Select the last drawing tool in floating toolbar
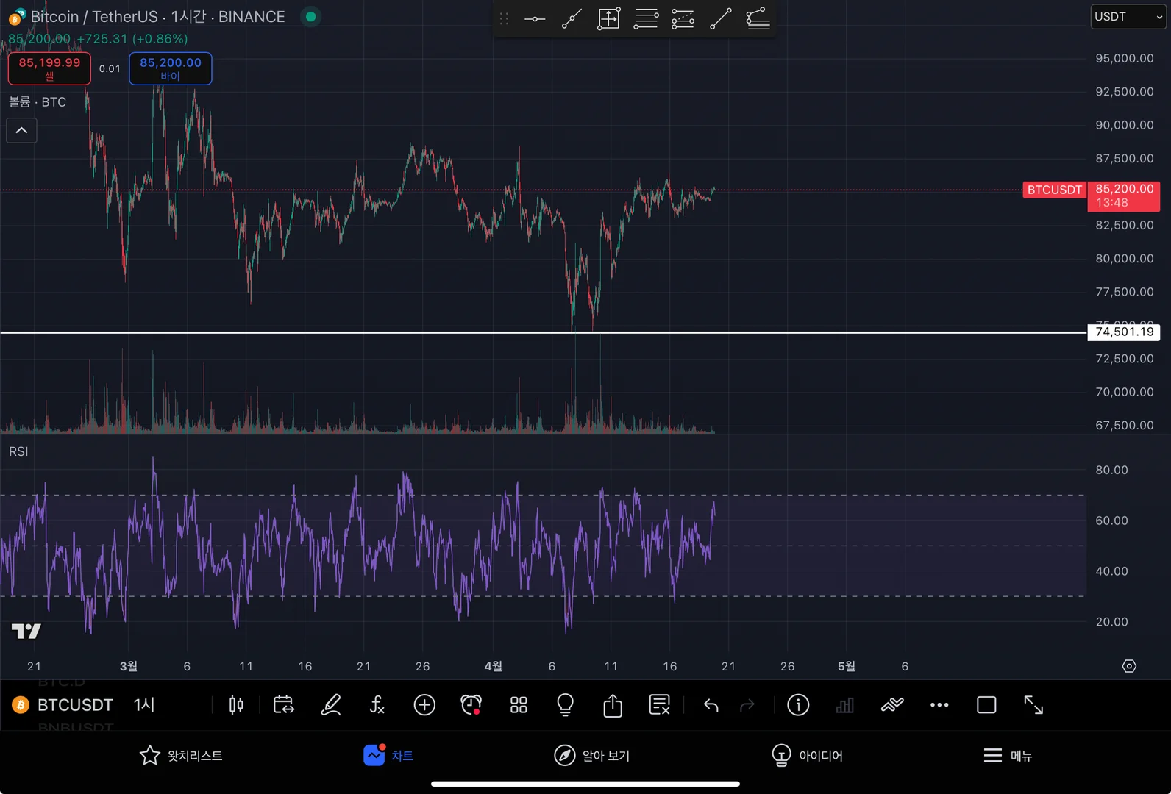Viewport: 1171px width, 794px height. 758,19
